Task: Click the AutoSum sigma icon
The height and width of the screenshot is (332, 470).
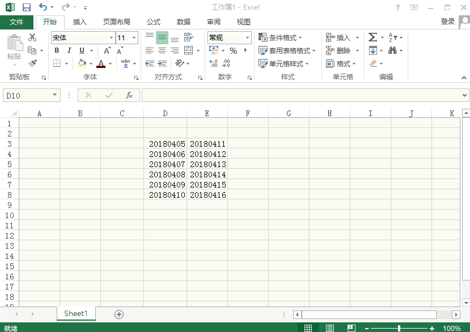Action: [372, 37]
